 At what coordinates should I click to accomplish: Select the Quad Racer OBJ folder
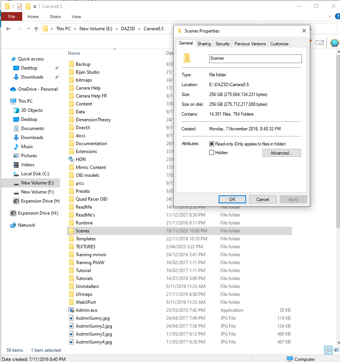[92, 199]
